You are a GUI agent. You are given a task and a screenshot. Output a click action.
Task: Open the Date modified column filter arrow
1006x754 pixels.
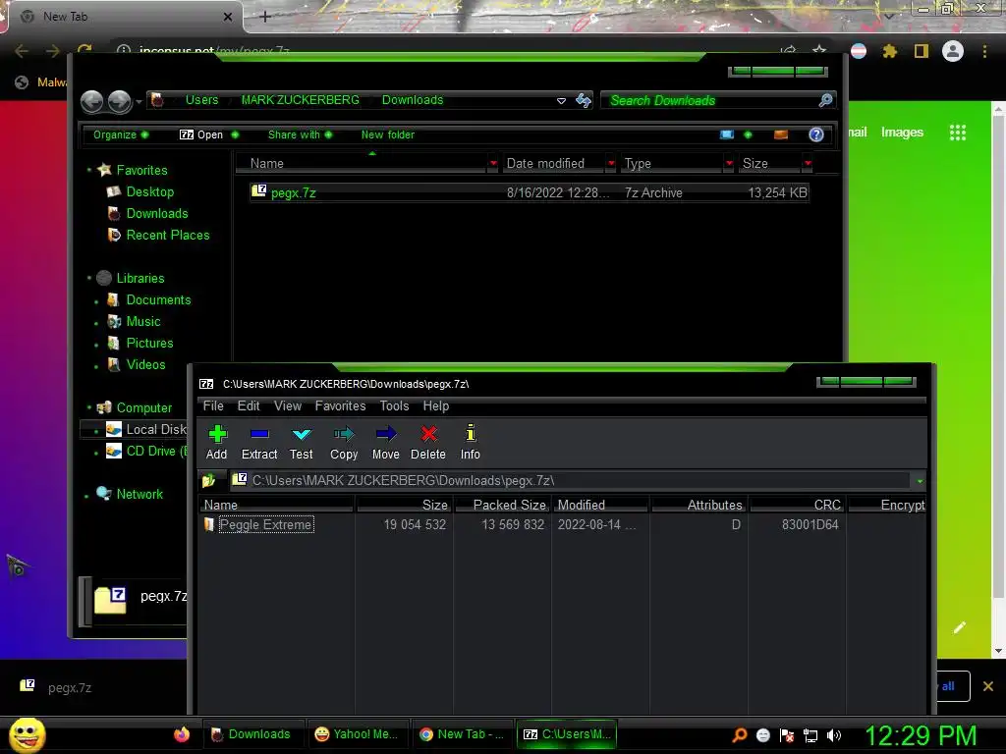(611, 164)
